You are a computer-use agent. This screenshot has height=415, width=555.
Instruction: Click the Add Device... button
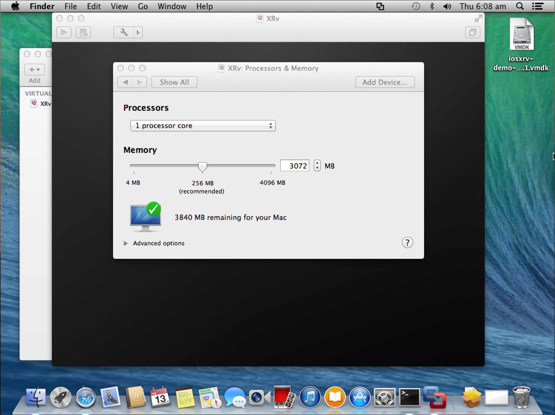[385, 82]
